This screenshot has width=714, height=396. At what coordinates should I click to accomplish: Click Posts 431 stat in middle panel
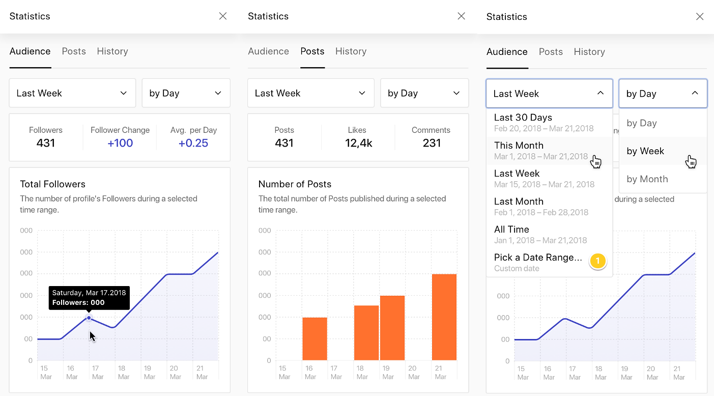(284, 137)
